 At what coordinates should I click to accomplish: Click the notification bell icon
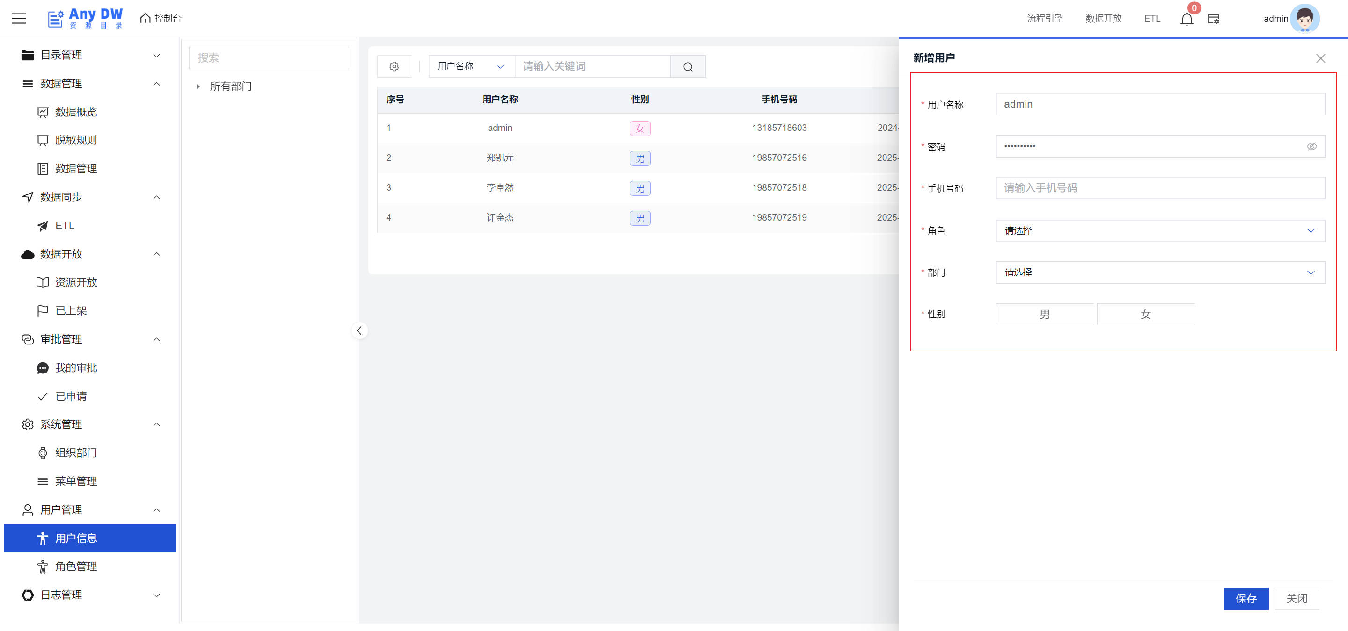coord(1187,19)
